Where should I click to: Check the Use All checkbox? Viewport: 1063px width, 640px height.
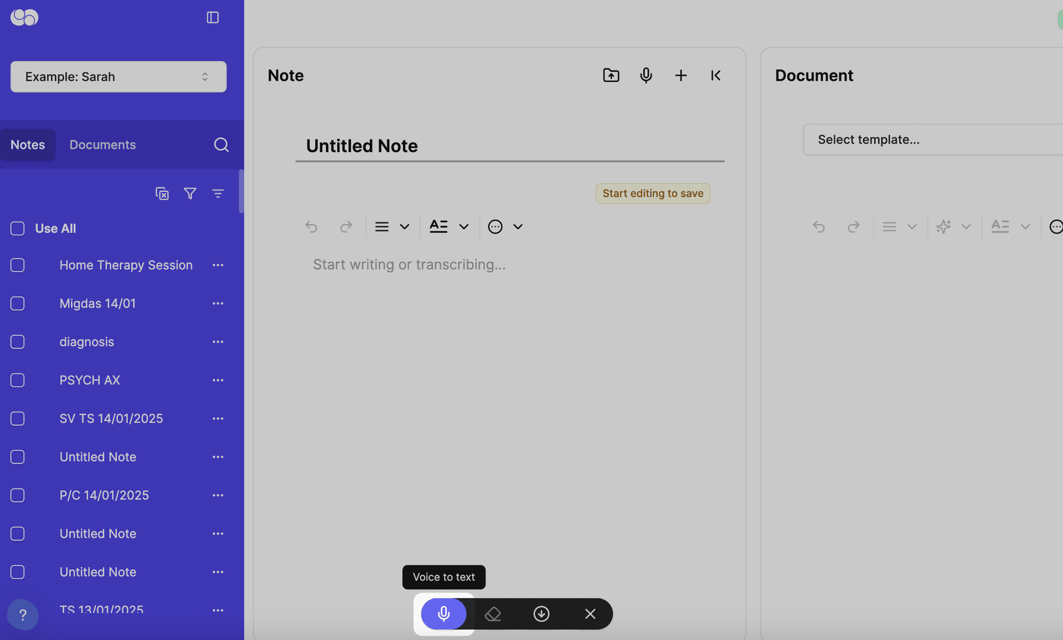click(x=18, y=228)
